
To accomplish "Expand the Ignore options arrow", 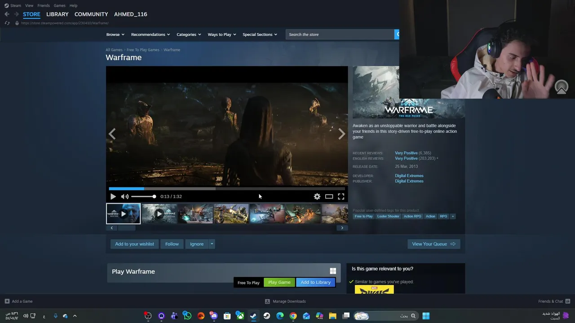I will coord(212,244).
